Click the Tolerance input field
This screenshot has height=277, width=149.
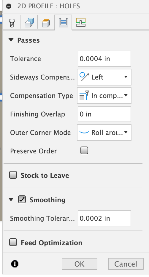[104, 59]
